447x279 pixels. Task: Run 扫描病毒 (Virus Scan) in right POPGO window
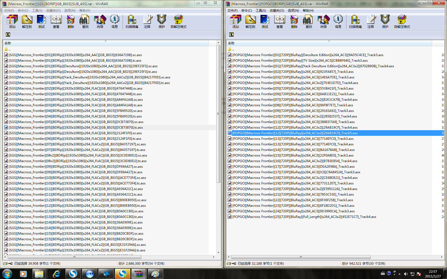pyautogui.click(x=355, y=22)
